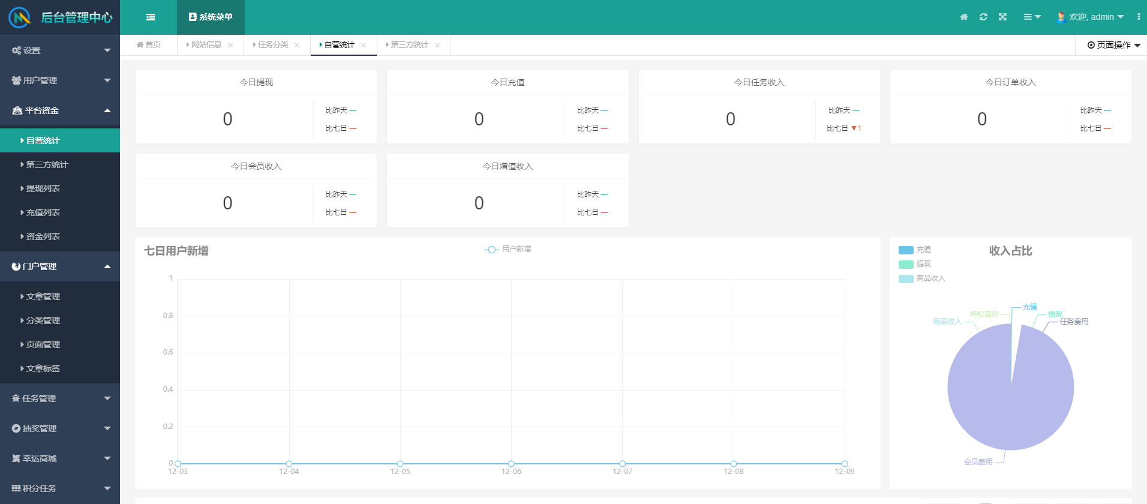
Task: Close the 网站信息 tab
Action: click(x=230, y=46)
